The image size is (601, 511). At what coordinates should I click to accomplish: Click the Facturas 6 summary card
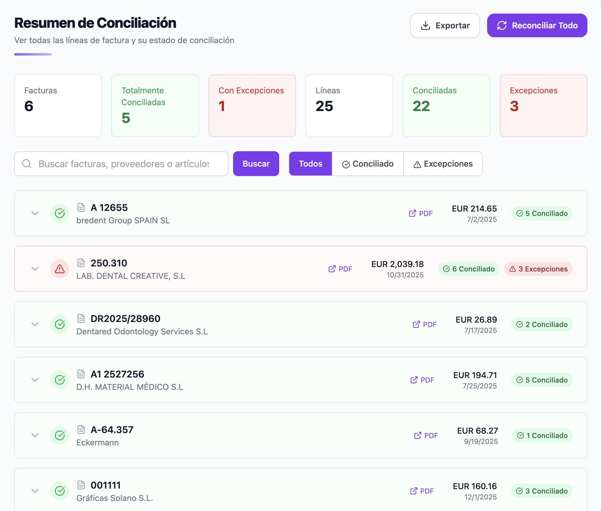tap(58, 106)
